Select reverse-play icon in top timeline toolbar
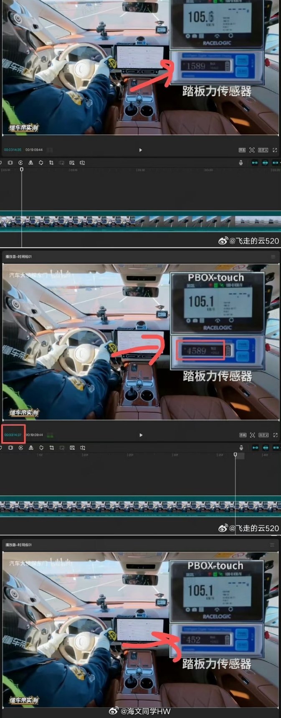 click(21, 163)
